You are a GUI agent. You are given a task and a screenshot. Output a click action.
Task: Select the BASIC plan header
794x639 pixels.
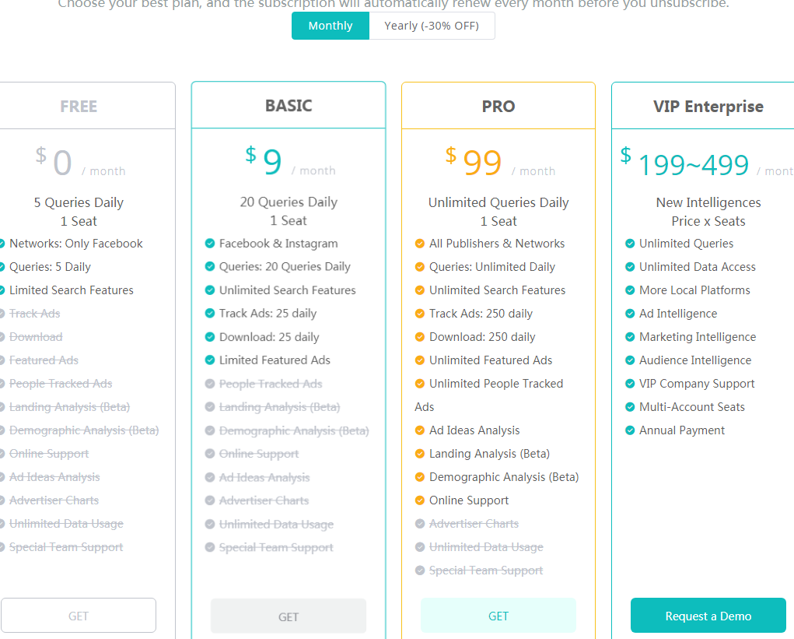click(289, 106)
